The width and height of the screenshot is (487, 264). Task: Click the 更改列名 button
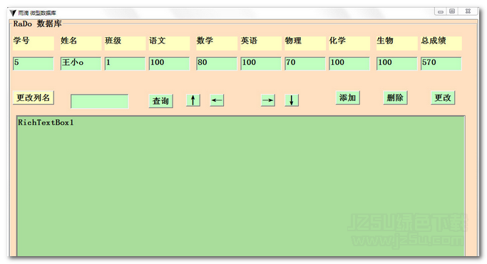(34, 97)
